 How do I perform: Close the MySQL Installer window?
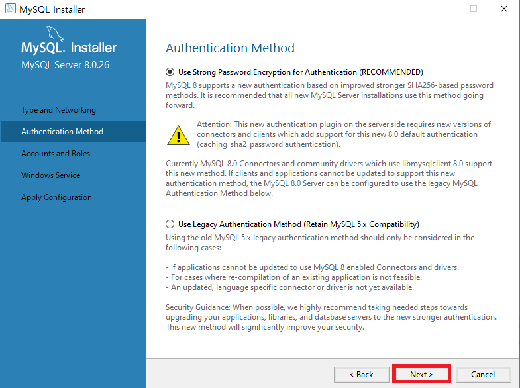pyautogui.click(x=503, y=9)
